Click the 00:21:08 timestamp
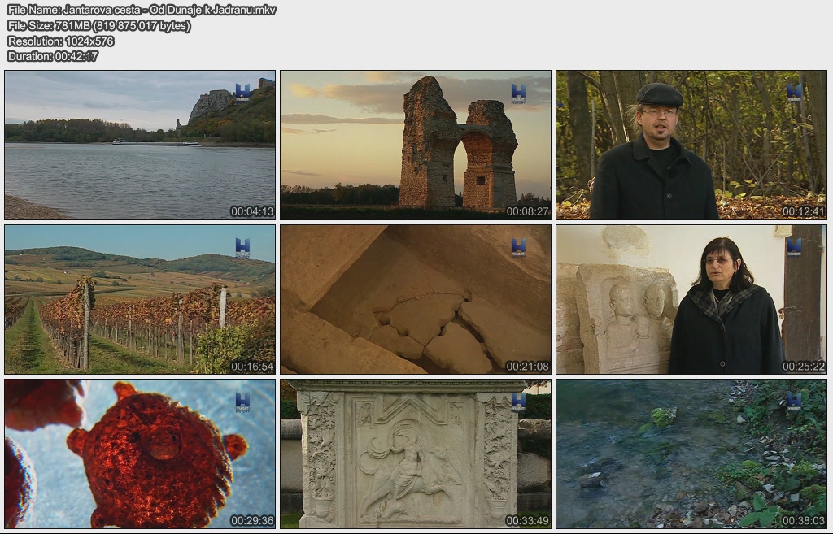 point(527,367)
